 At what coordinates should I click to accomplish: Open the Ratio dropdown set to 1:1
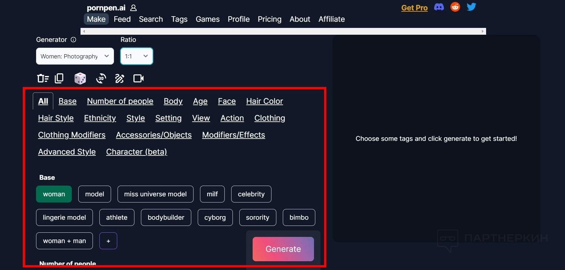point(137,56)
